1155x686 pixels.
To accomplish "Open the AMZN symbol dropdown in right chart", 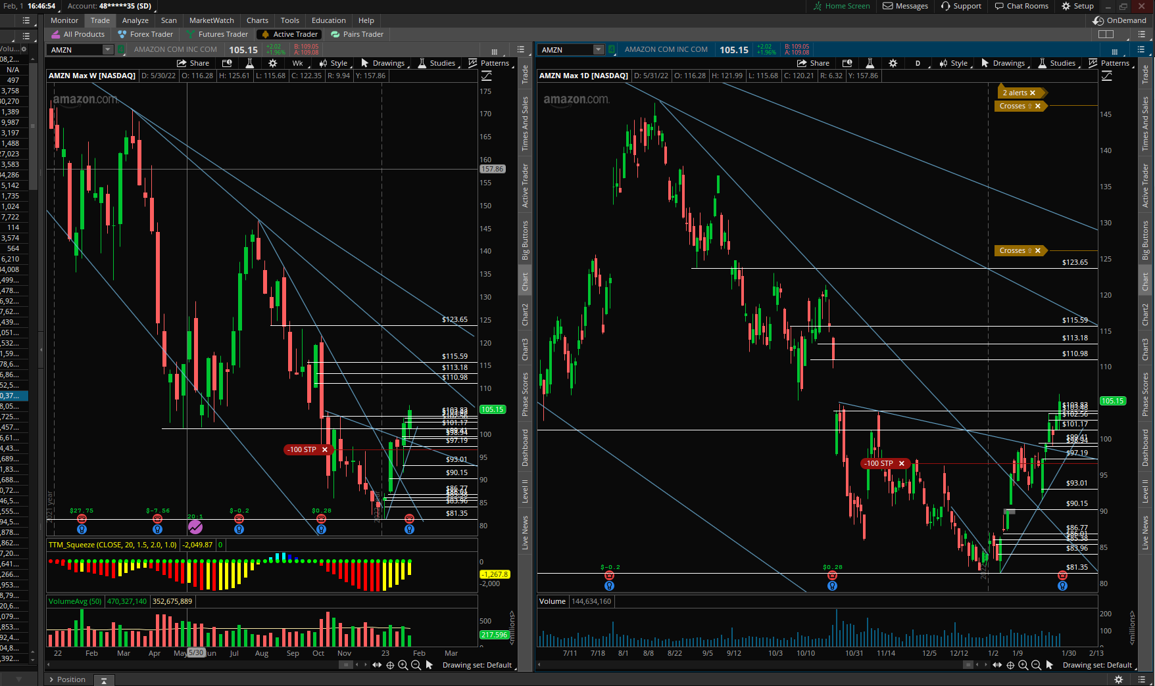I will (x=598, y=49).
